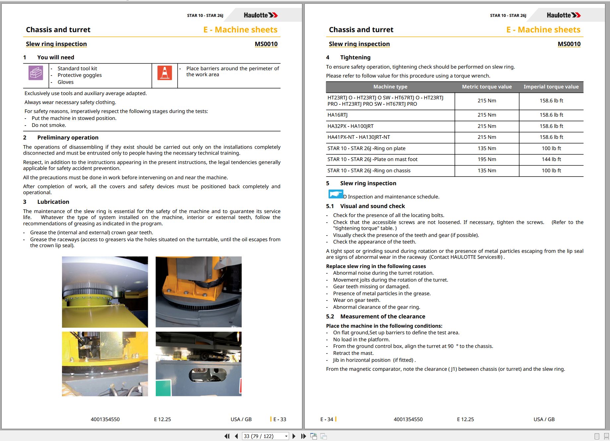Click the blue pointing hand icon
Viewport: 610px width, 441px height.
335,194
